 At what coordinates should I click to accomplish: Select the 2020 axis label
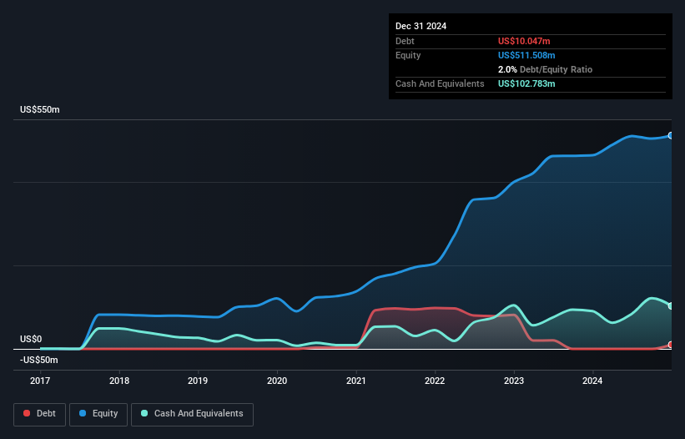(277, 381)
